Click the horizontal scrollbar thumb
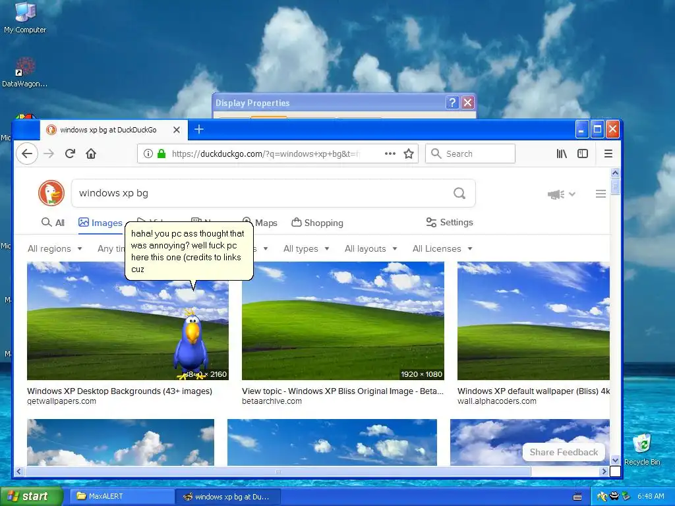 pos(278,472)
